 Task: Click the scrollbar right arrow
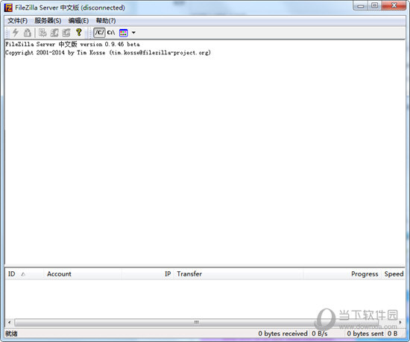(x=400, y=322)
